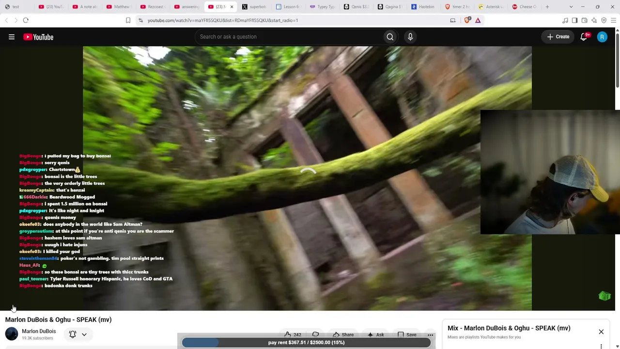Image resolution: width=620 pixels, height=349 pixels.
Task: Open the YouTube guide hamburger menu
Action: pos(12,37)
